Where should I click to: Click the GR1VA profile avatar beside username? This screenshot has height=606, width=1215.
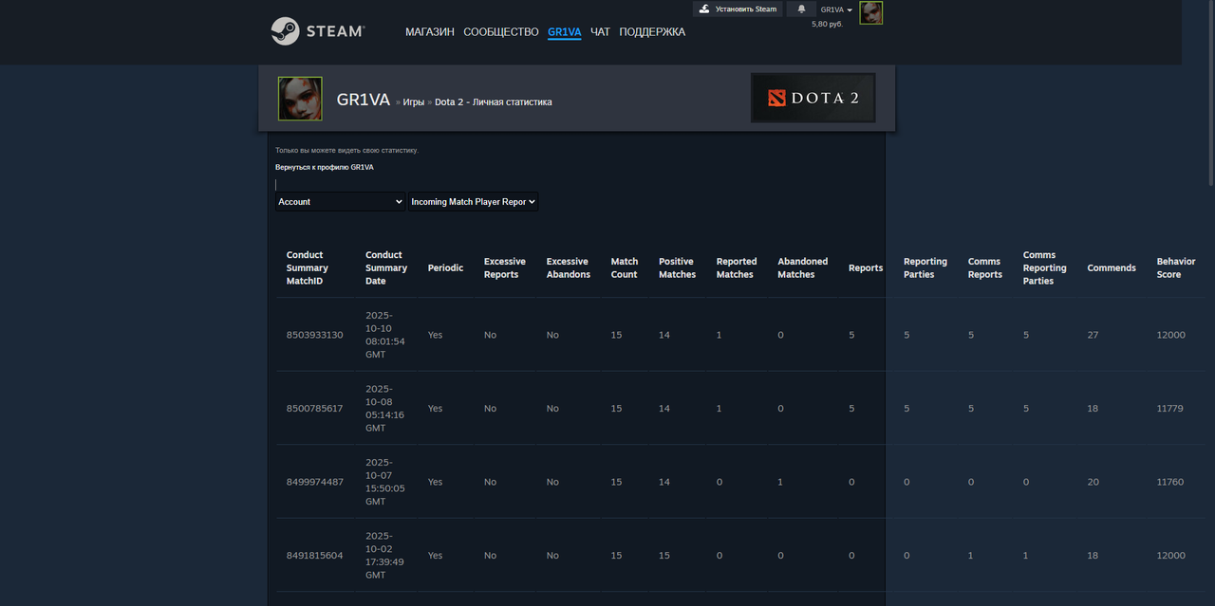point(300,99)
